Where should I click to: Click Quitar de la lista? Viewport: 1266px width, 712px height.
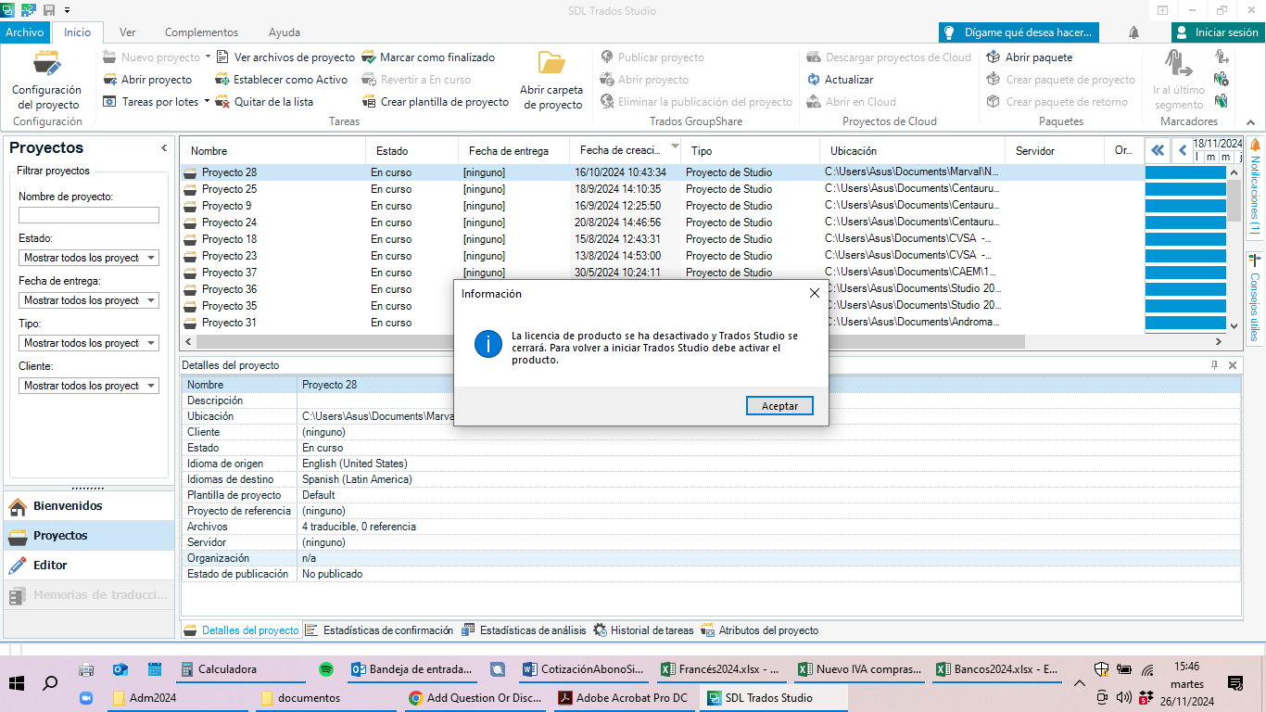pos(264,102)
